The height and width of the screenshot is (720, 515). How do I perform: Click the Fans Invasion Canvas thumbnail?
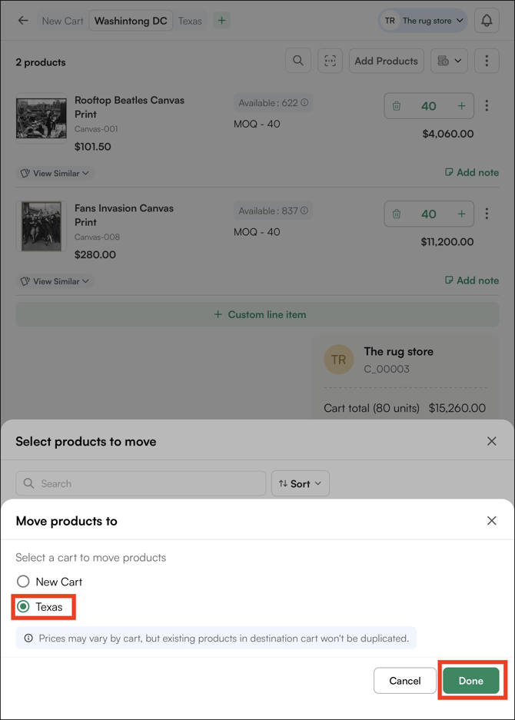[x=42, y=226]
